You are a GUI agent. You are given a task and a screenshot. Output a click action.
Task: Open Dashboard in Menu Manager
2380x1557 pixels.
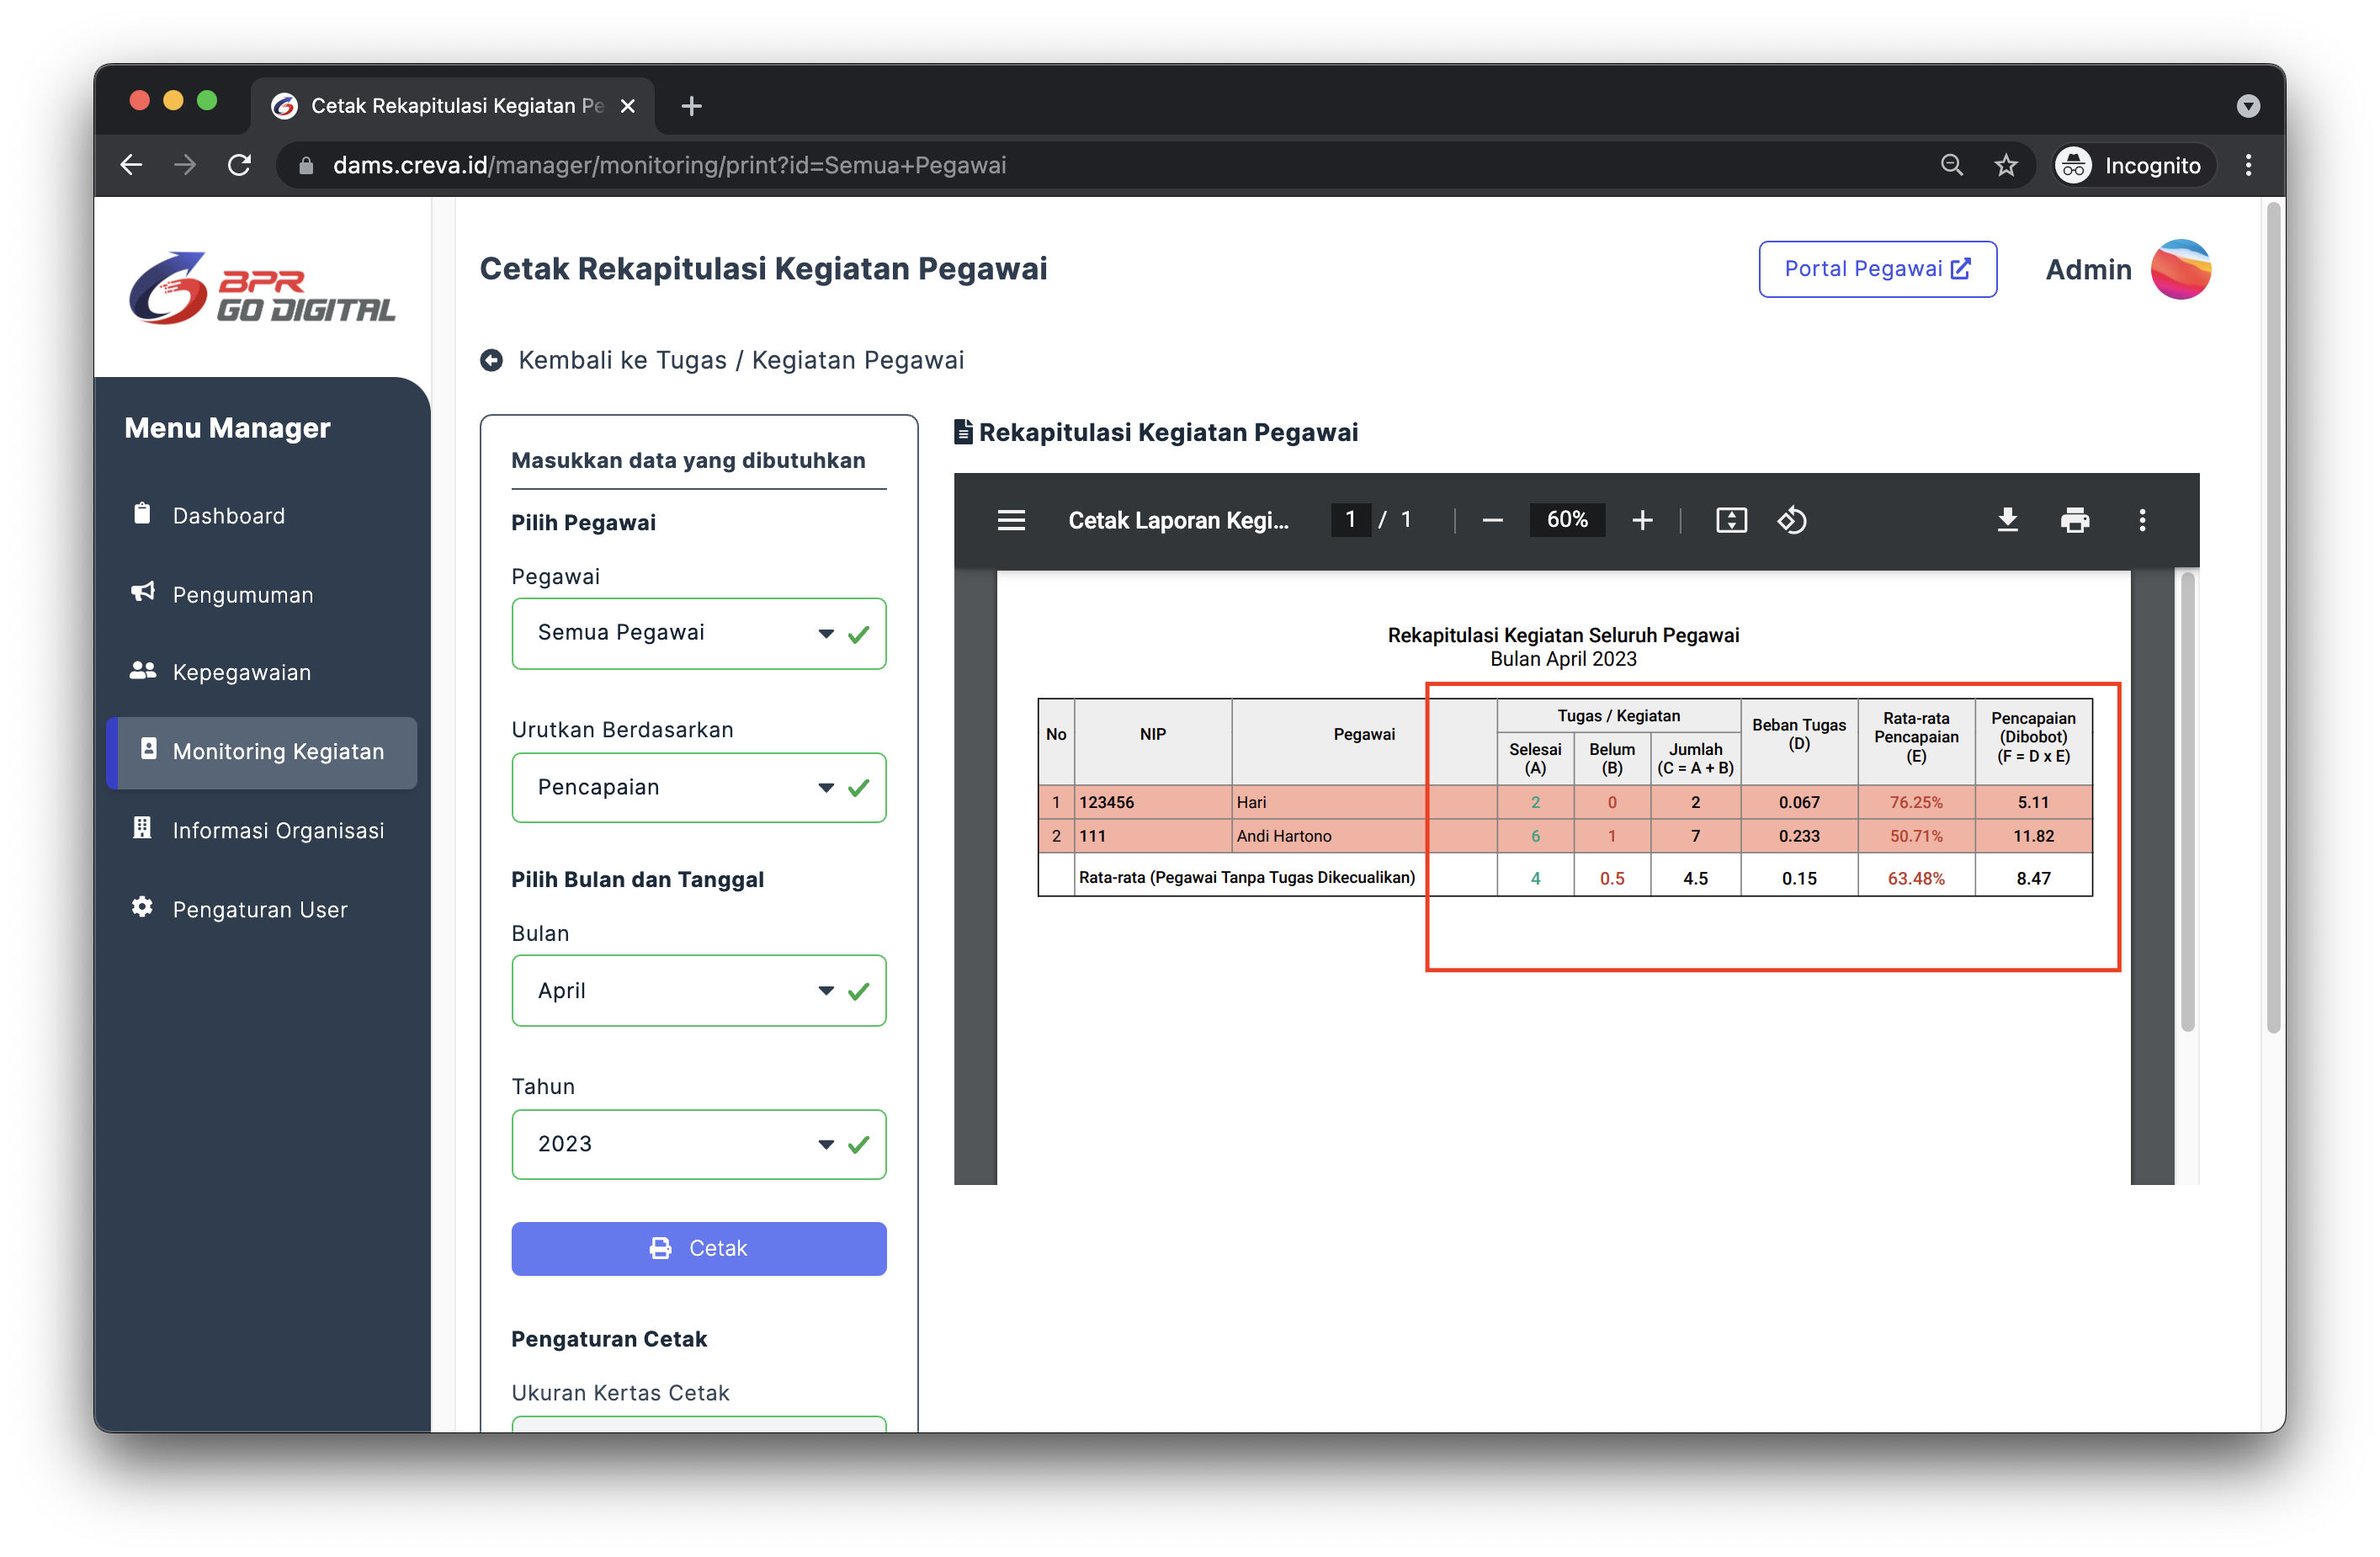229,515
